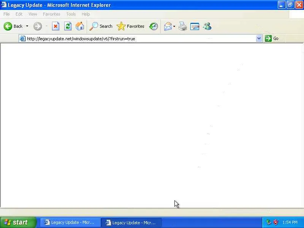Minimize the Internet Explorer window
The height and width of the screenshot is (228, 304).
[x=281, y=5]
